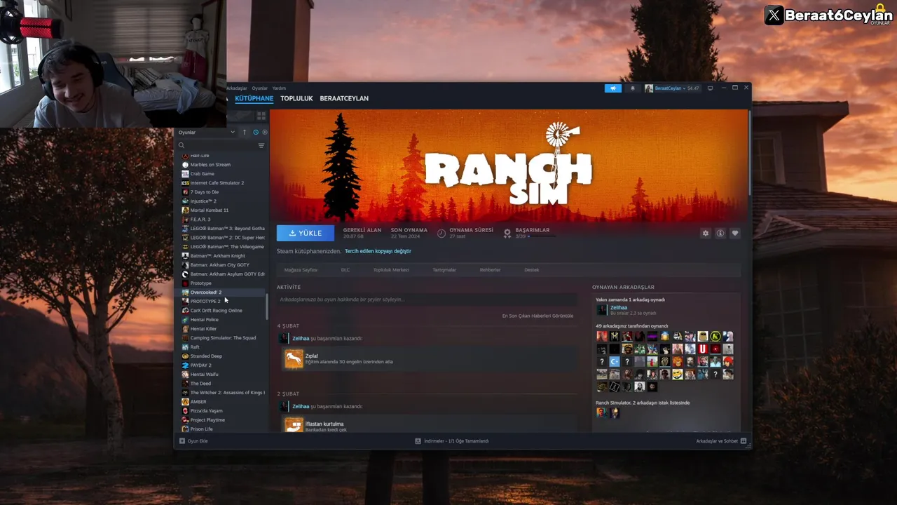Open the game info circle icon

[x=720, y=234]
